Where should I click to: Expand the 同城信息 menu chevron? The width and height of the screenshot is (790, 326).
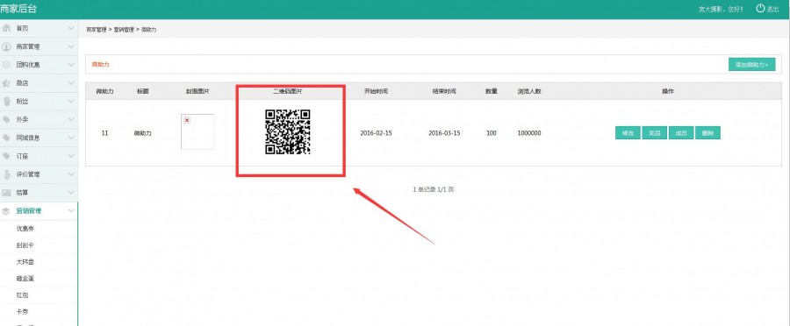pyautogui.click(x=71, y=138)
